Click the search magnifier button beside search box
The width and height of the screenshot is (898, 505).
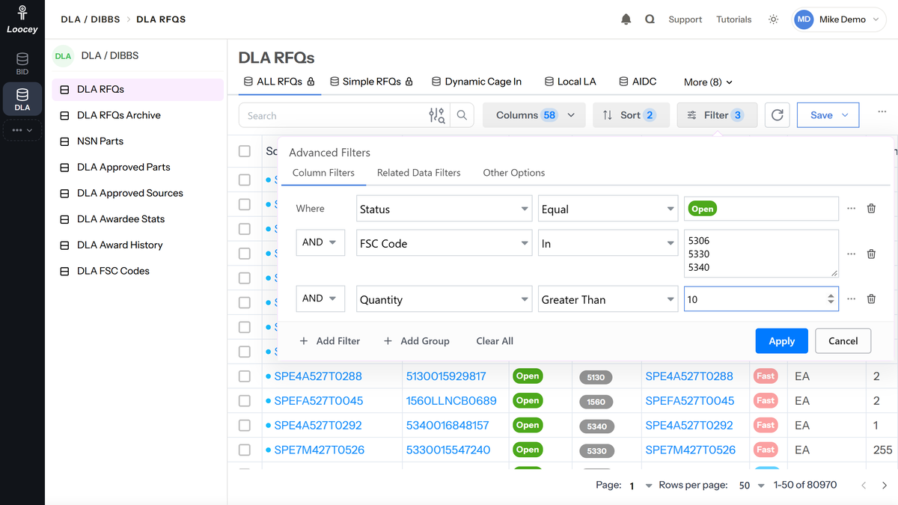[462, 115]
